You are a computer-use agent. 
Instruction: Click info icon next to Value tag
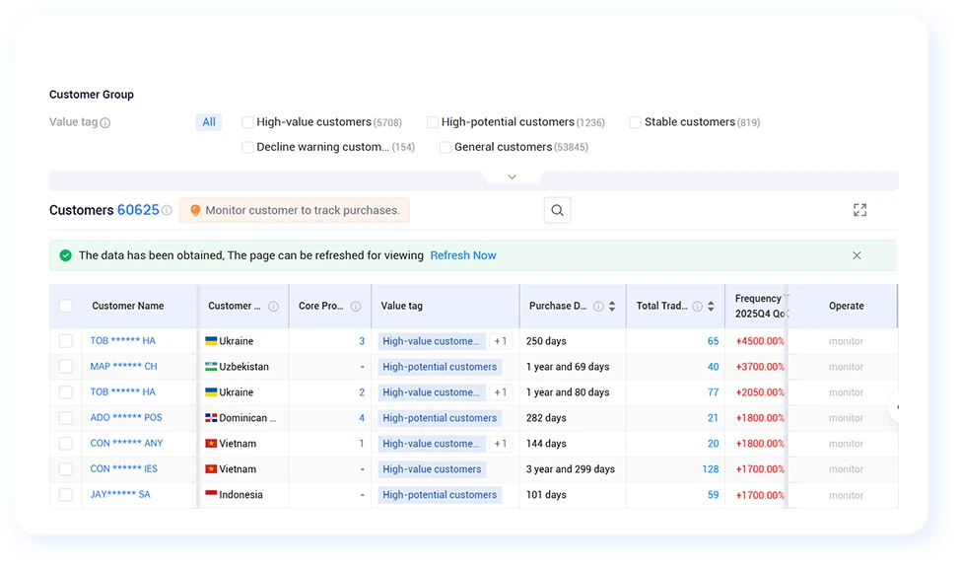[x=105, y=122]
